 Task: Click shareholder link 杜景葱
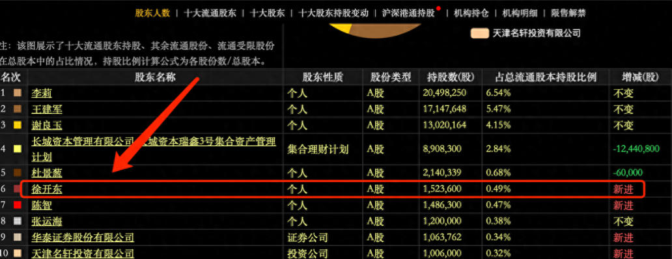click(x=47, y=173)
